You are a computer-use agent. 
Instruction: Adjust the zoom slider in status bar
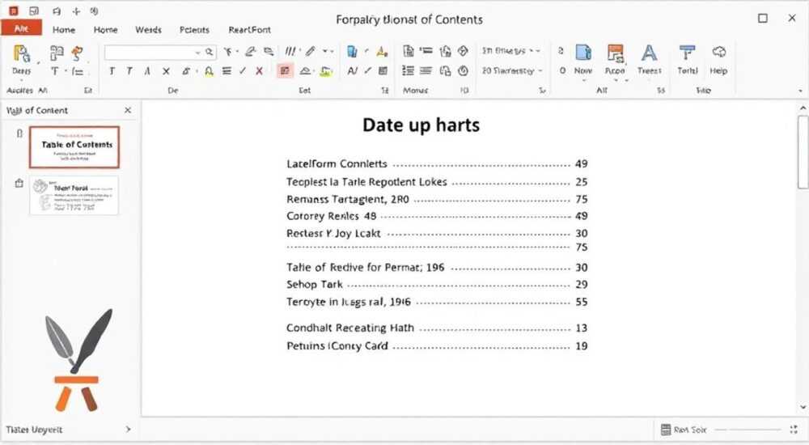click(748, 430)
